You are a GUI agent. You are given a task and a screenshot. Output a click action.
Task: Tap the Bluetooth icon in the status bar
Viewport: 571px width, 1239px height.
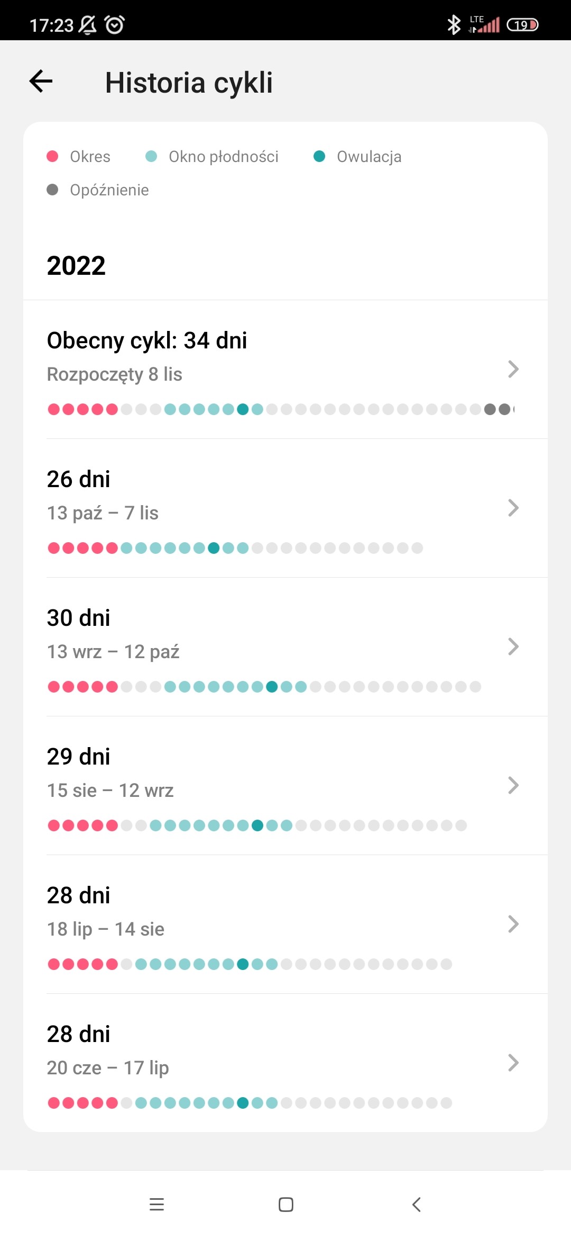tap(454, 24)
